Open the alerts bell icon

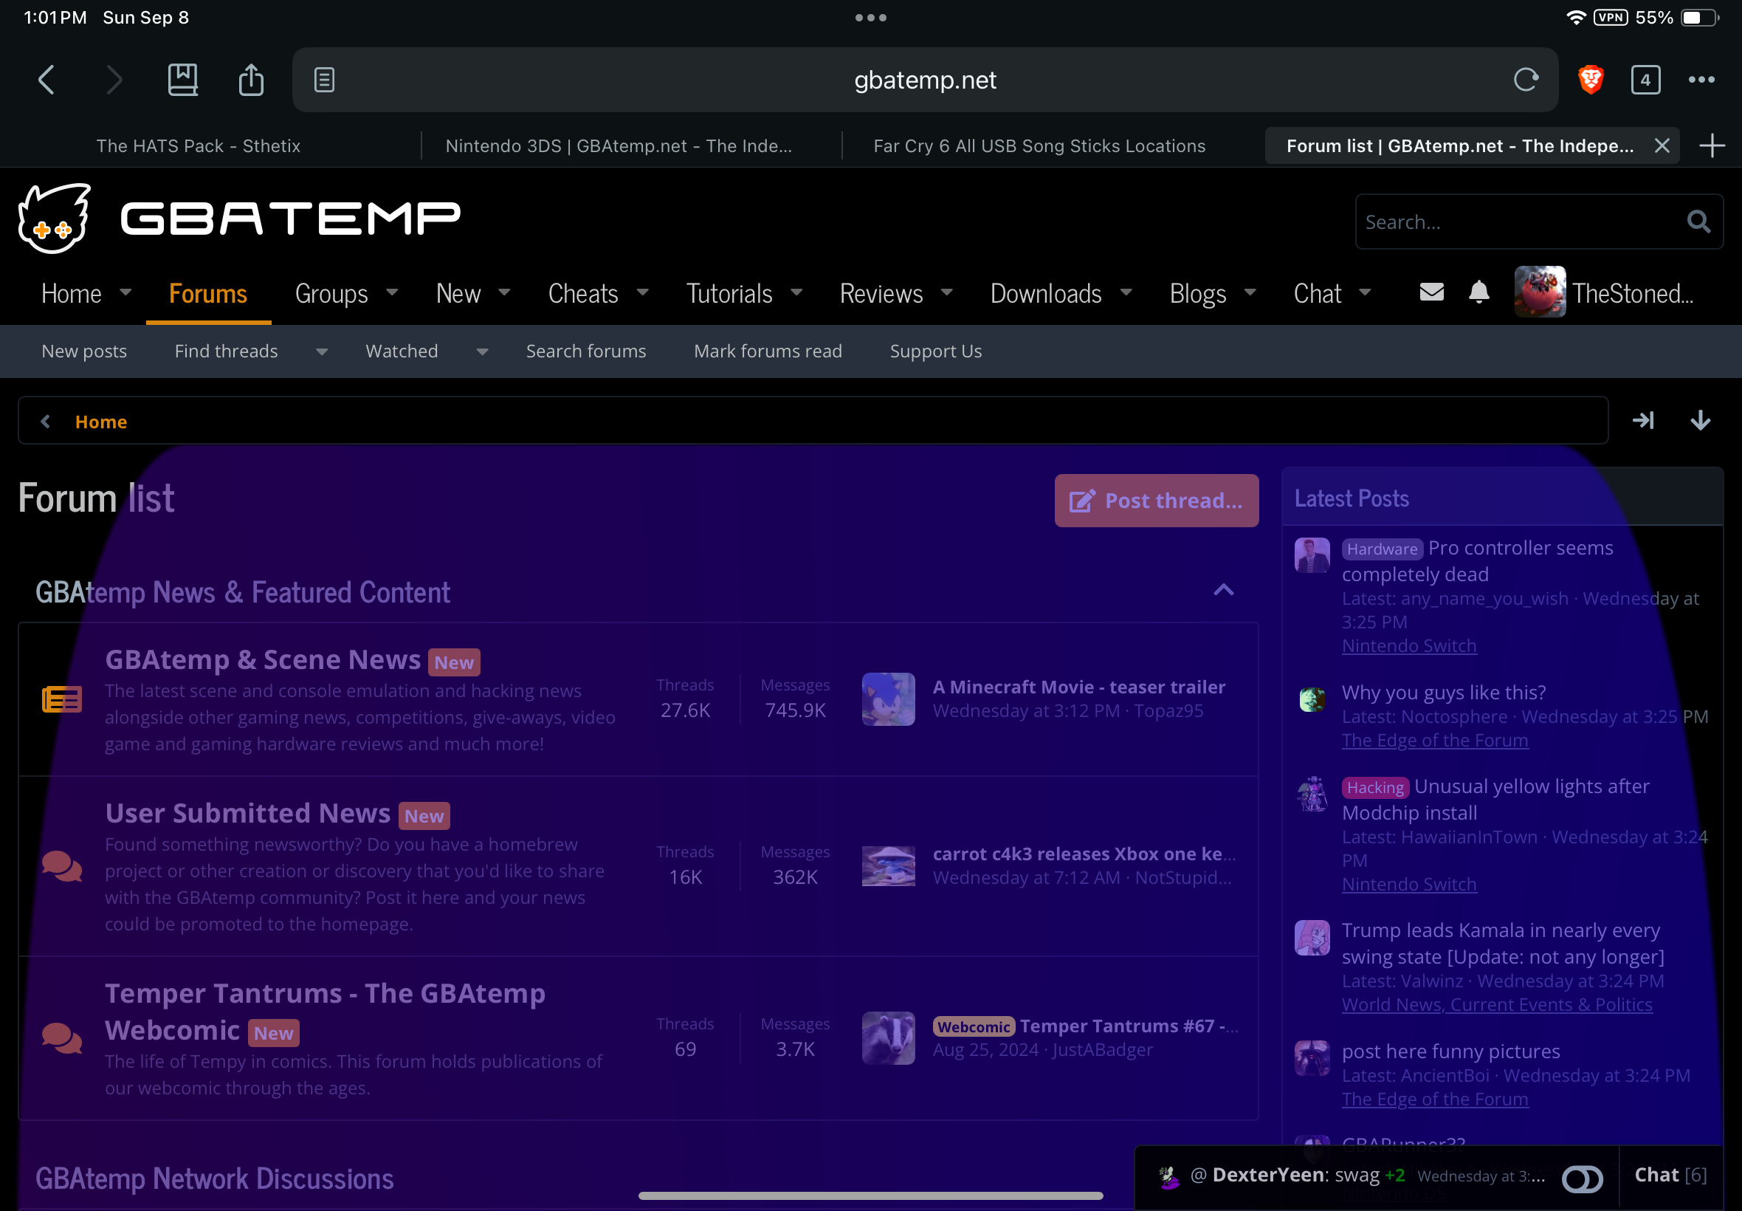[1478, 292]
